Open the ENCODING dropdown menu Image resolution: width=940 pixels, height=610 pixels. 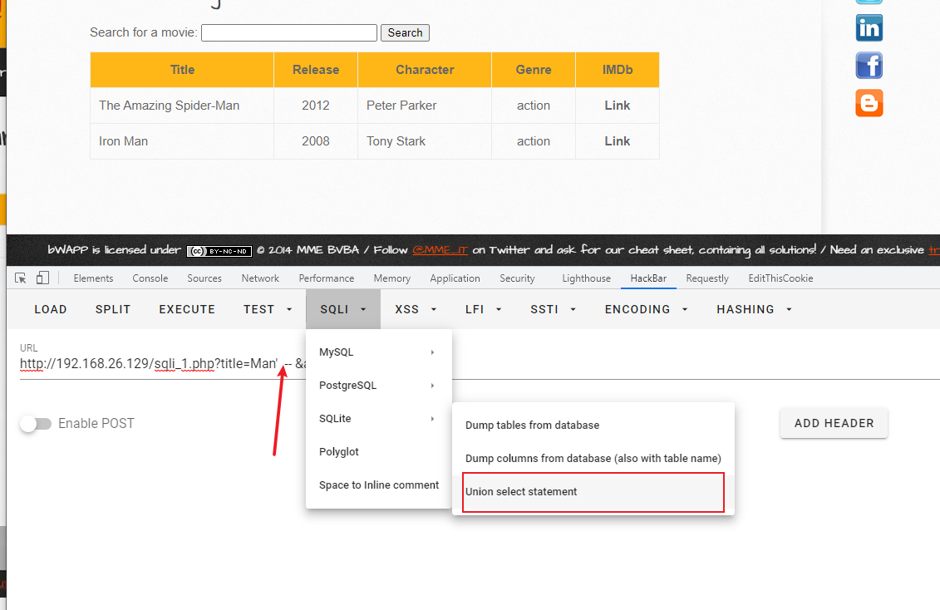[x=647, y=309]
